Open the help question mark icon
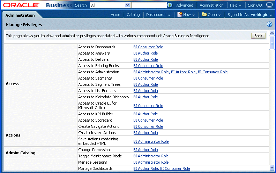The height and width of the screenshot is (173, 276). 269,24
